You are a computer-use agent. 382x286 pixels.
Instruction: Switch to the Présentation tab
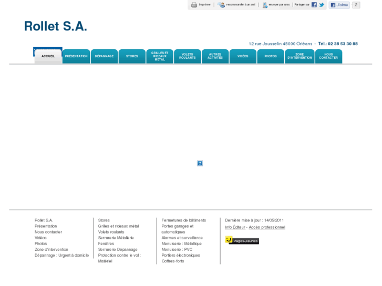click(x=76, y=56)
